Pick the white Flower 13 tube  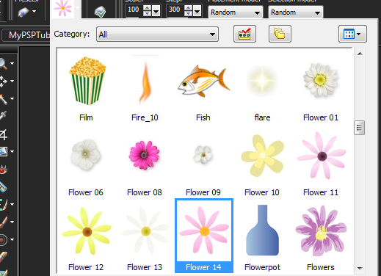pos(145,231)
